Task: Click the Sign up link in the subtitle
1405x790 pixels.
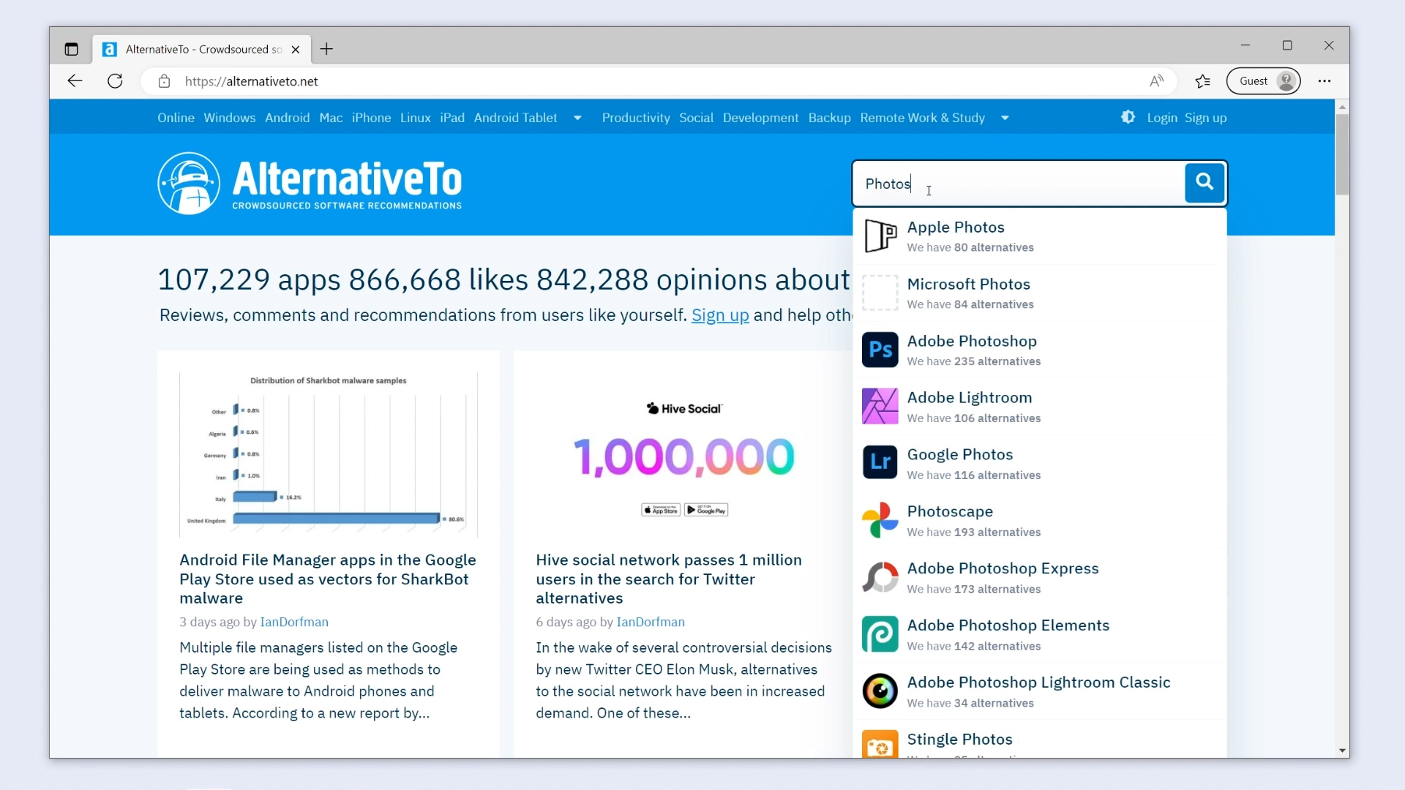Action: tap(719, 315)
